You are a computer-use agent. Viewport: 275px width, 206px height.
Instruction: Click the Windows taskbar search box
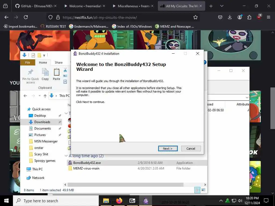pos(56,201)
